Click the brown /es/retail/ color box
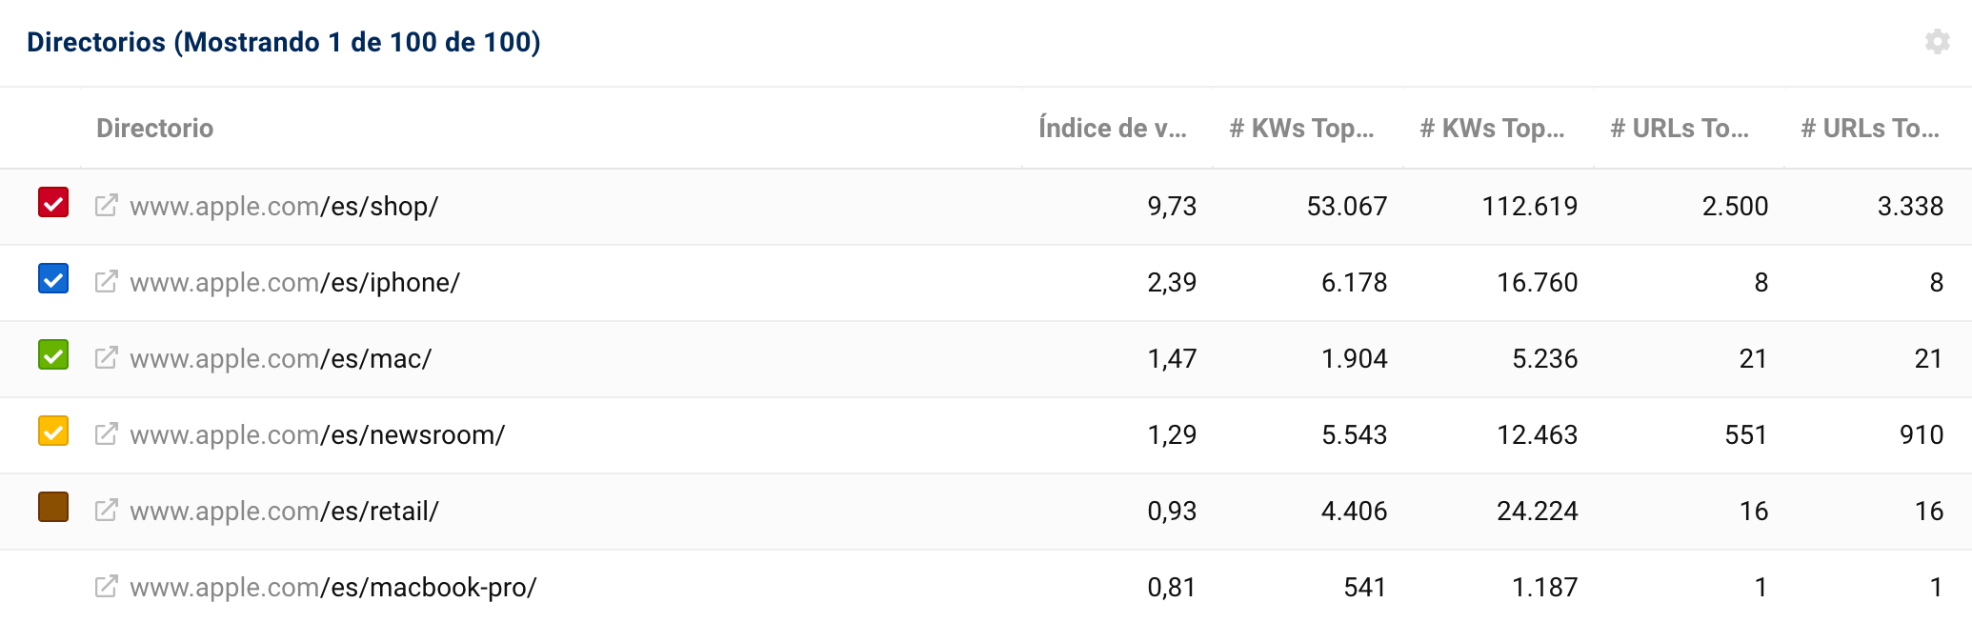 [53, 508]
